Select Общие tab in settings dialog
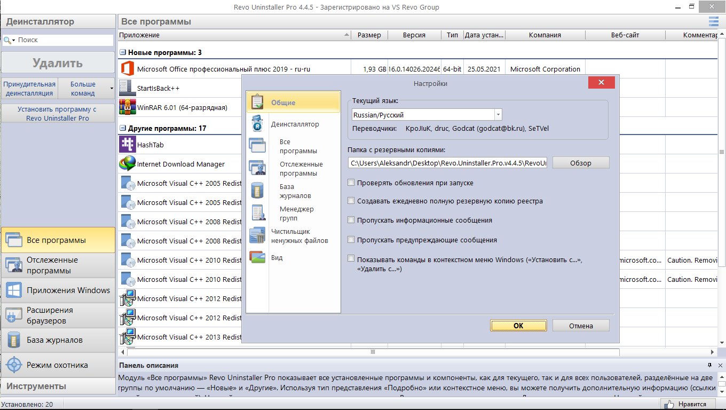Screen dimensions: 726x410 pyautogui.click(x=293, y=102)
